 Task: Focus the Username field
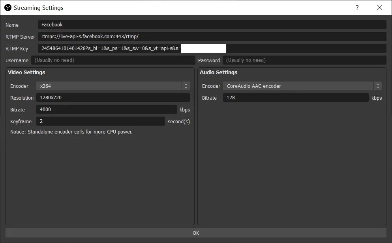(x=113, y=60)
